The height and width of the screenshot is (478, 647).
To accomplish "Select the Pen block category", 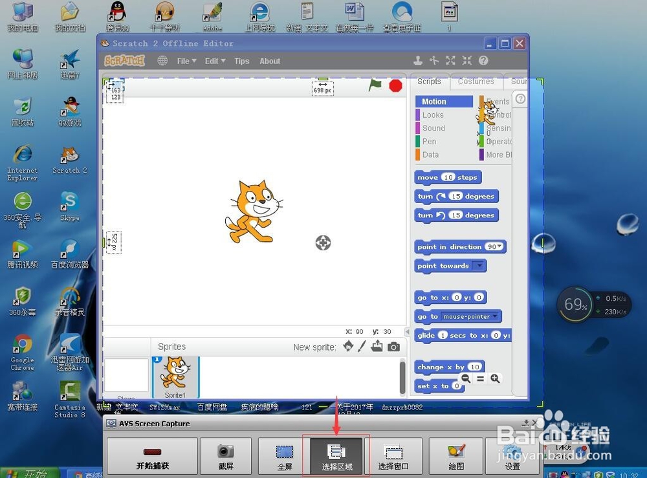I will tap(429, 141).
